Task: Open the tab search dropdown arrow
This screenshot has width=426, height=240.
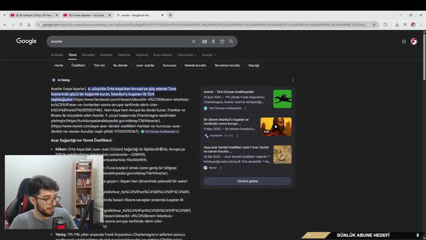Action: 4,15
